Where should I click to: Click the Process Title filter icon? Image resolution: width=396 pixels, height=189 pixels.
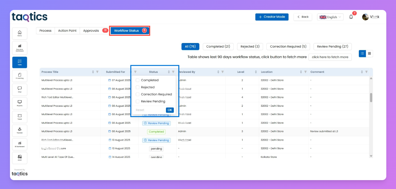point(97,72)
